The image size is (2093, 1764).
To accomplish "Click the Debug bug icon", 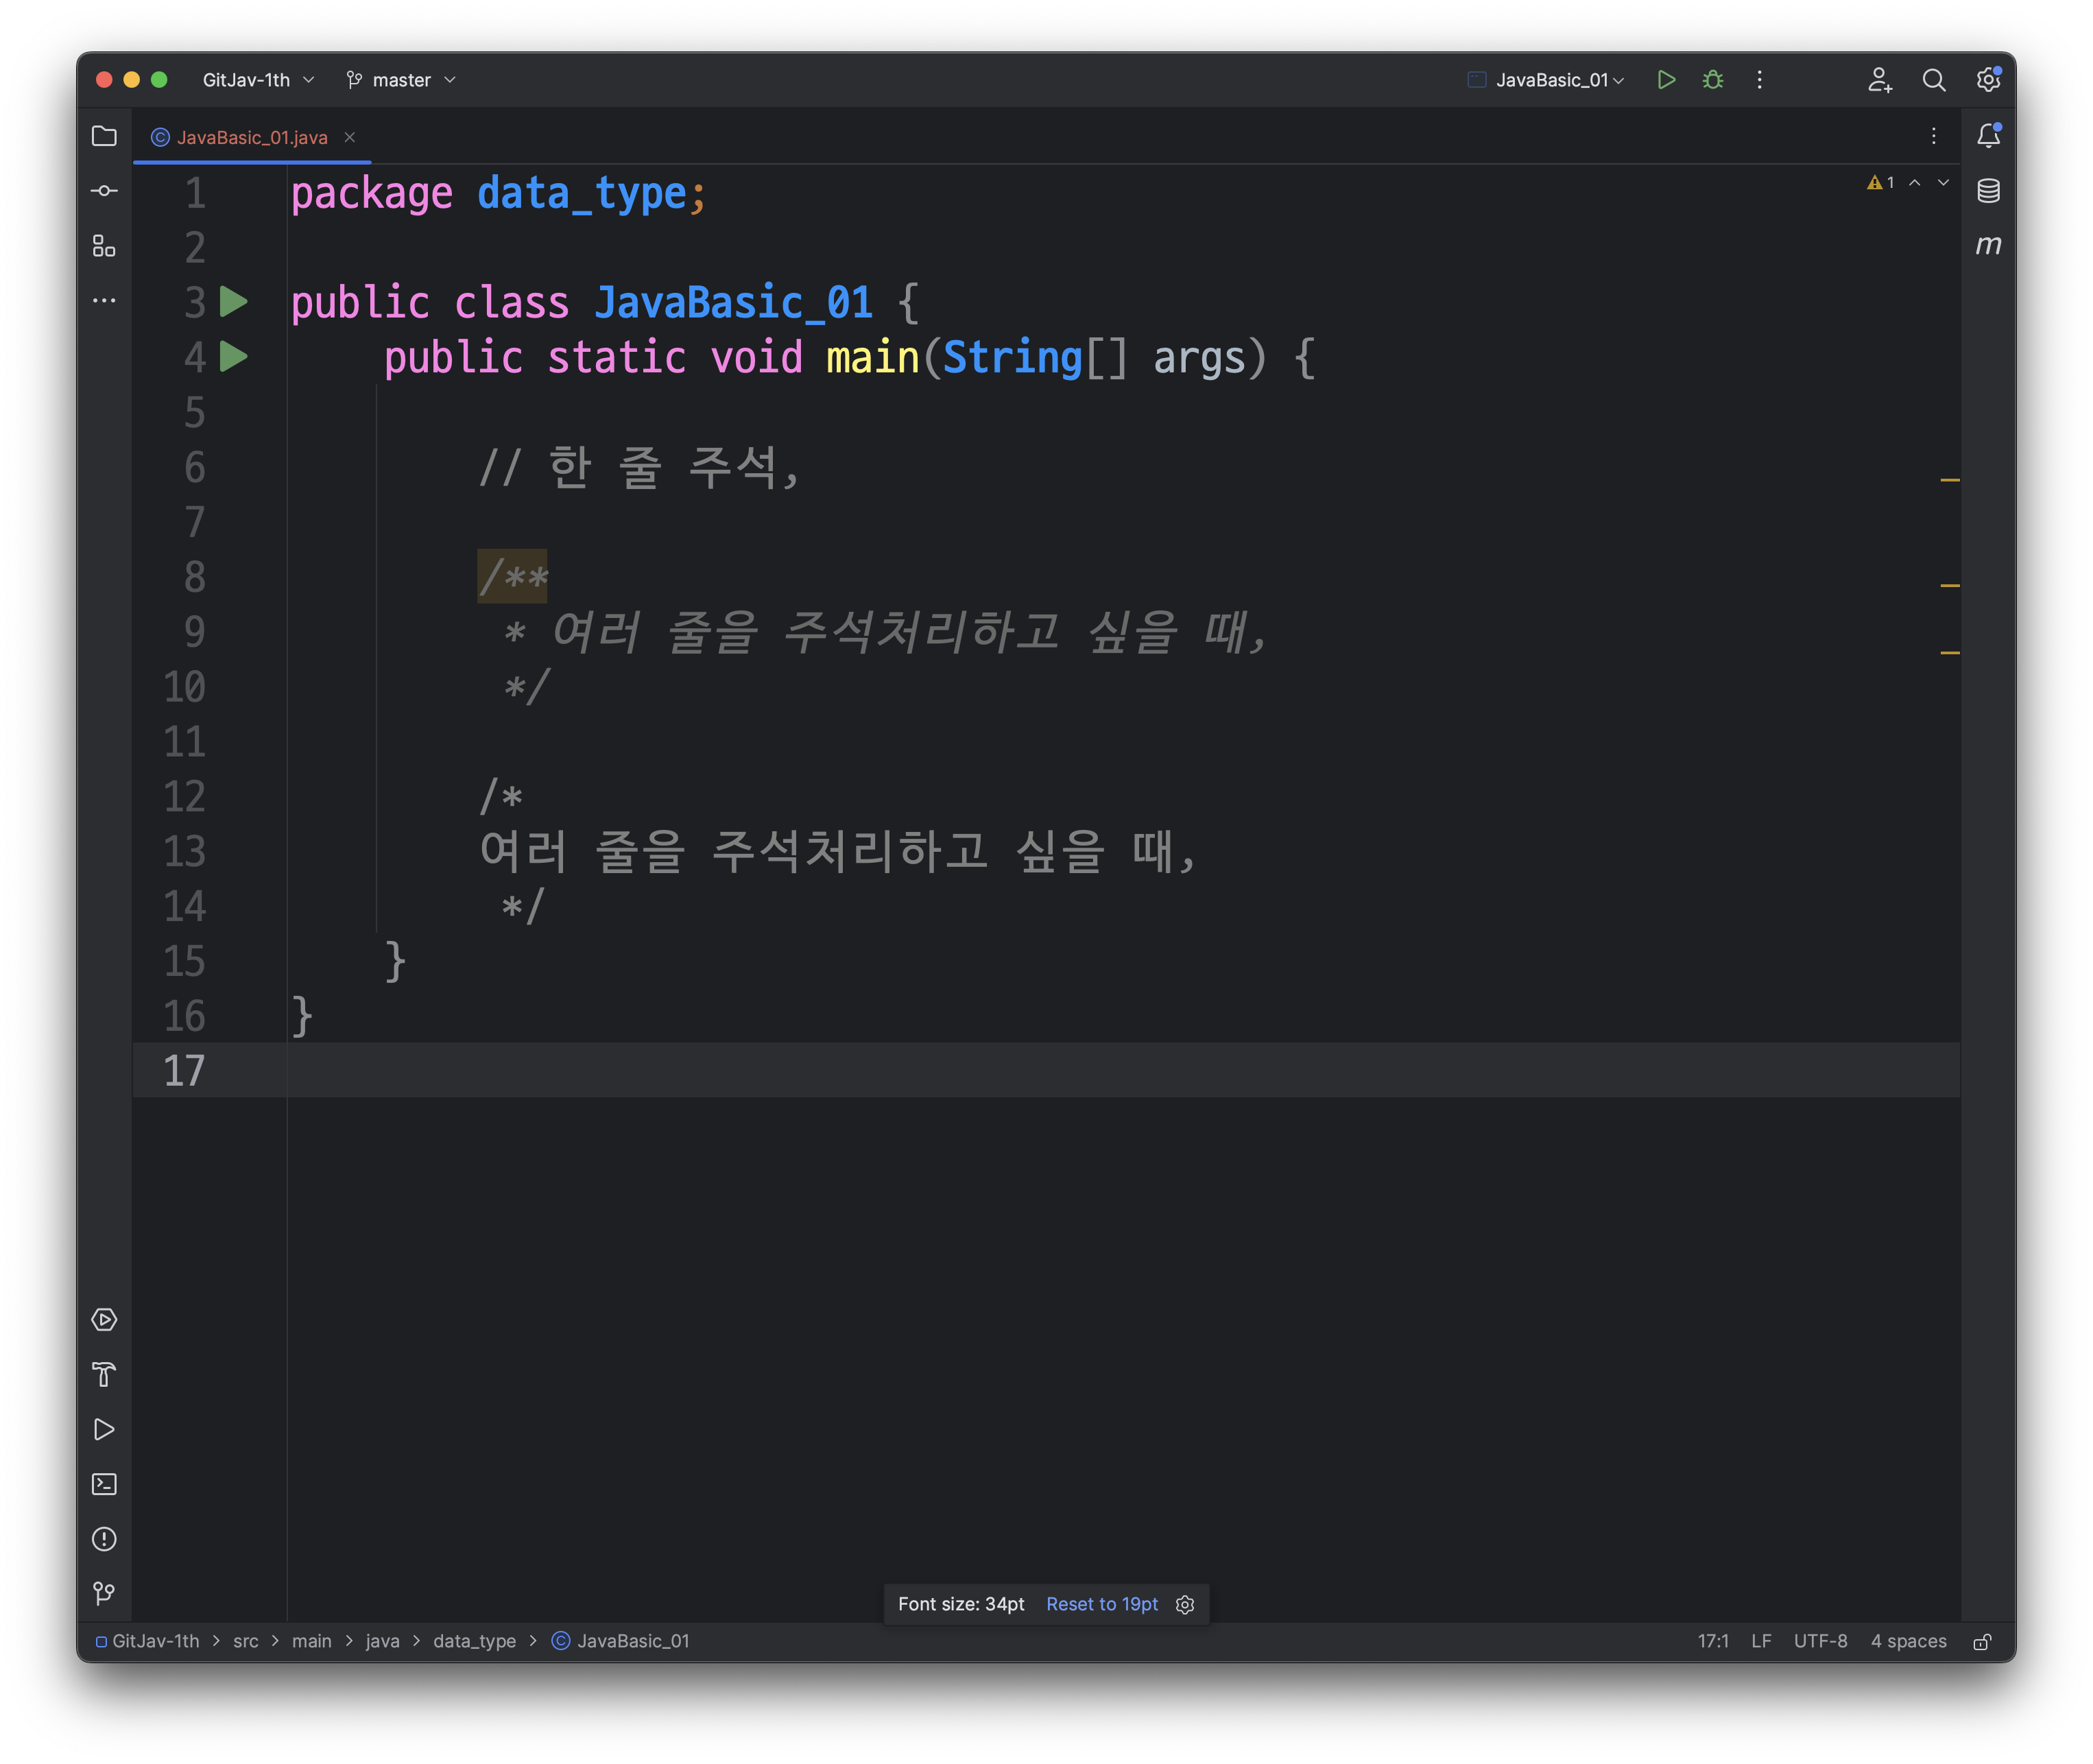I will 1712,80.
